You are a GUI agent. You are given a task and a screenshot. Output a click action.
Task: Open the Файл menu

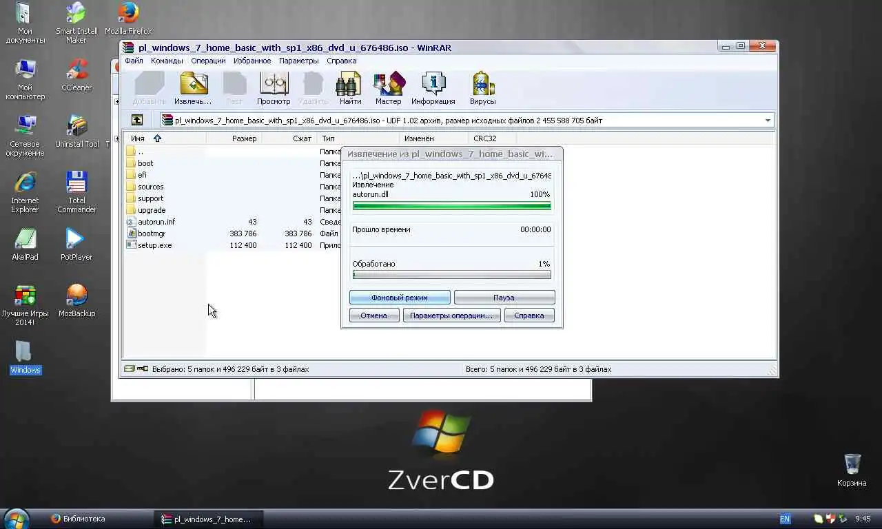[x=134, y=61]
